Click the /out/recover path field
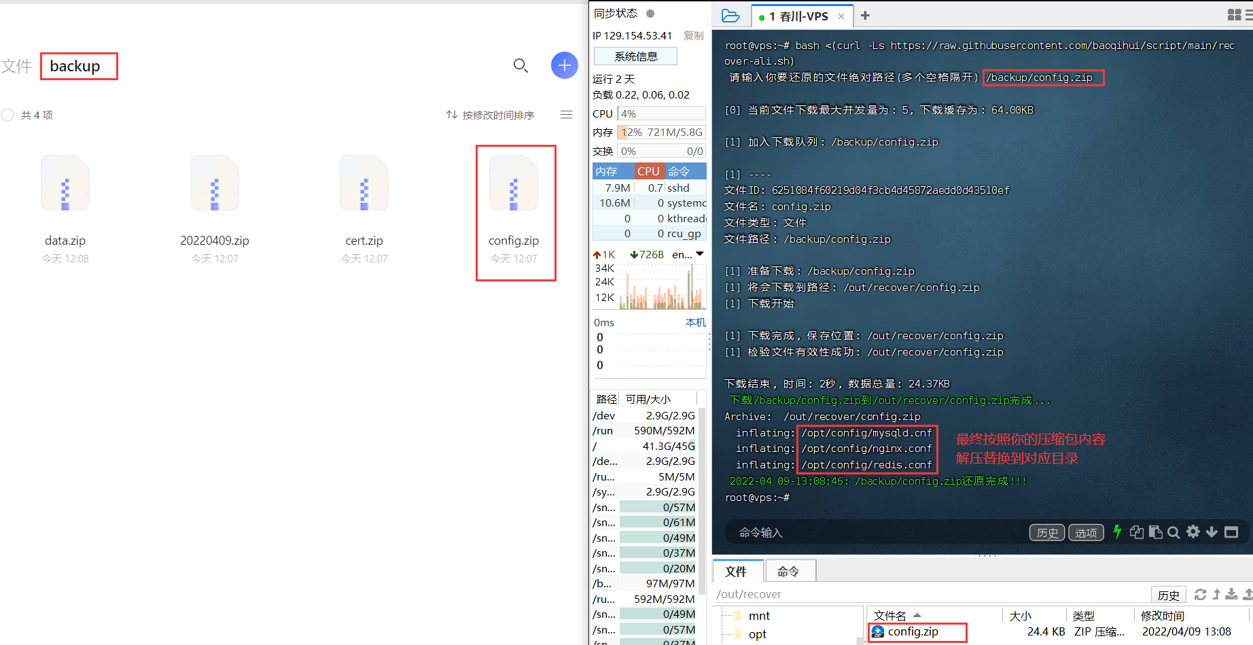 coord(931,594)
